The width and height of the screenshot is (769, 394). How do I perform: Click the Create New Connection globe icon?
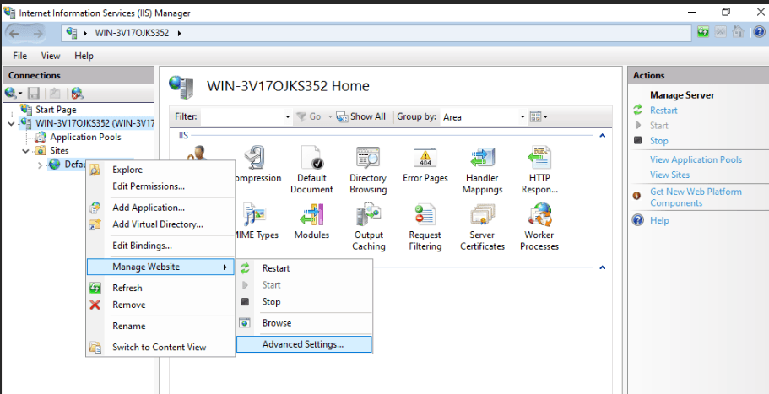(x=11, y=93)
